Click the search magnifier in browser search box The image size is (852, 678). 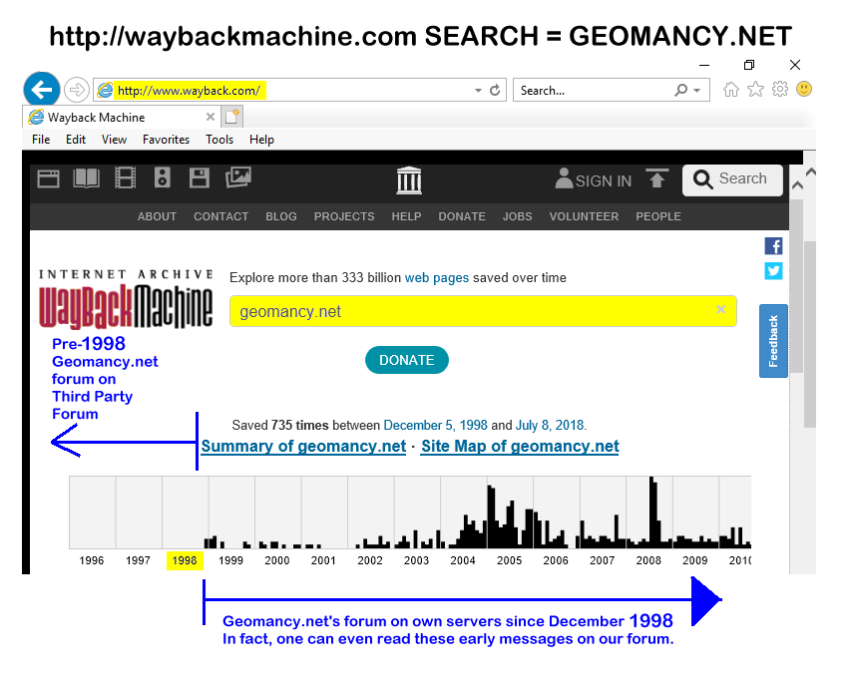click(680, 90)
